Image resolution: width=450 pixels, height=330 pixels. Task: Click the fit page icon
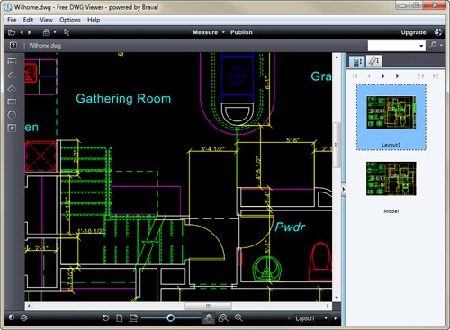[120, 318]
